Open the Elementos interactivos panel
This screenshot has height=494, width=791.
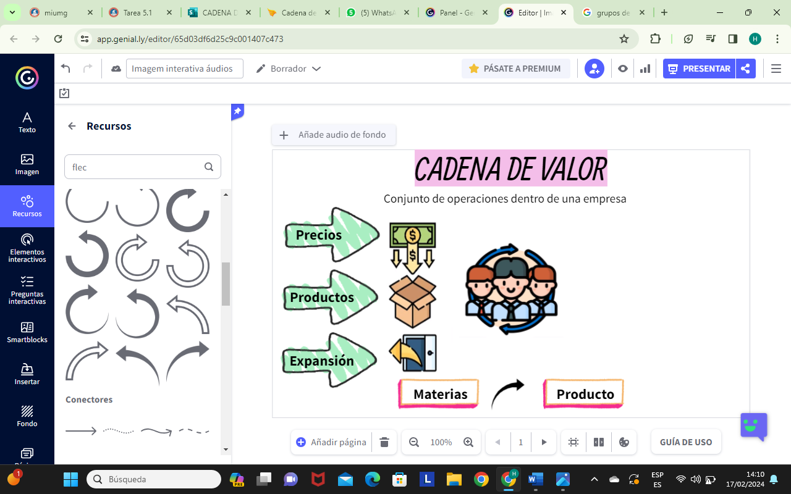coord(27,249)
